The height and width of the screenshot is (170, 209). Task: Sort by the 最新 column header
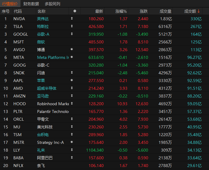click(99, 11)
